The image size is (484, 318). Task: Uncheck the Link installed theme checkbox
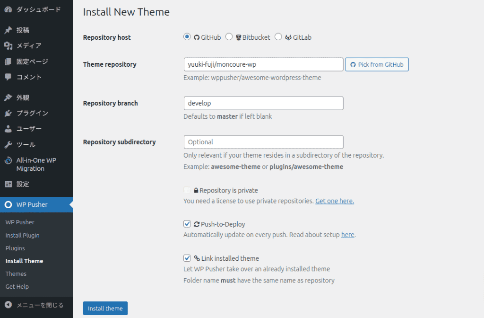click(187, 258)
